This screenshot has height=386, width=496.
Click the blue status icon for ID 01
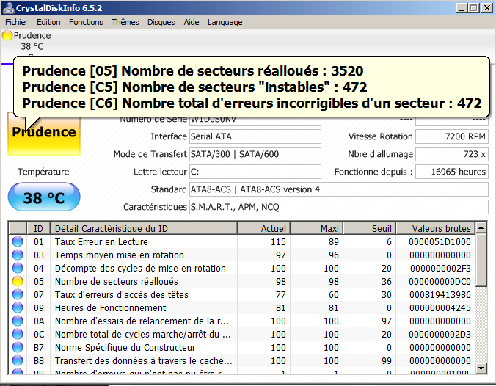pyautogui.click(x=18, y=241)
